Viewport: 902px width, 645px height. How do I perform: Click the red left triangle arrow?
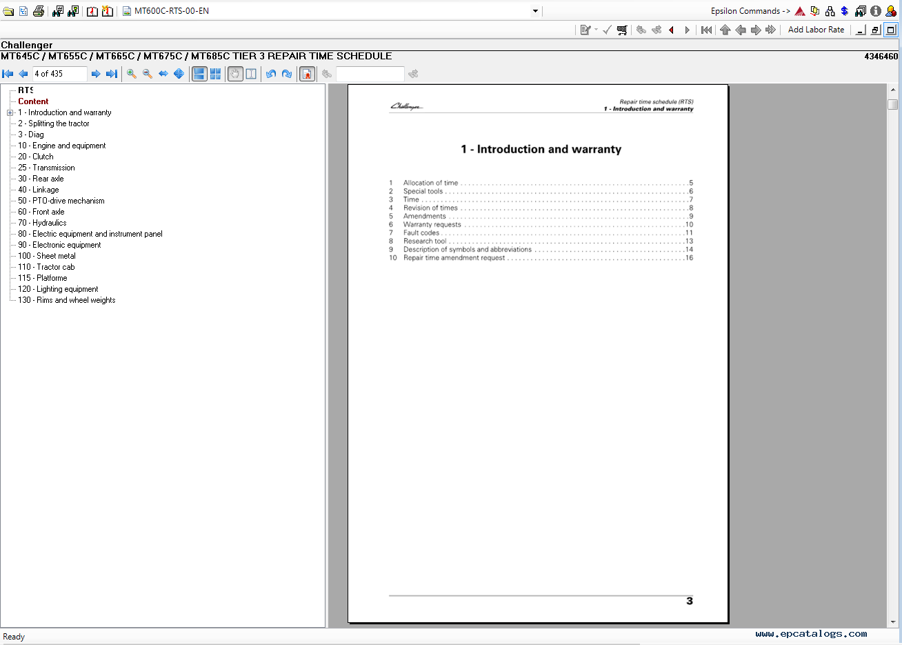coord(672,30)
